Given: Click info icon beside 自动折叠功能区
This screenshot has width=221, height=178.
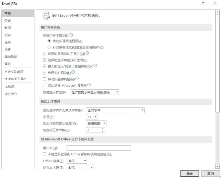Looking at the screenshot, I should [77, 78].
